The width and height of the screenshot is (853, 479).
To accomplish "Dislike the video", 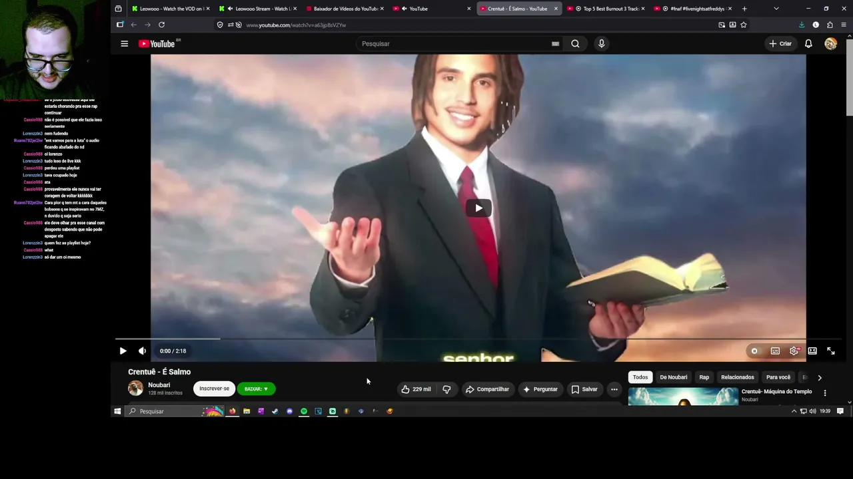I will coord(446,389).
